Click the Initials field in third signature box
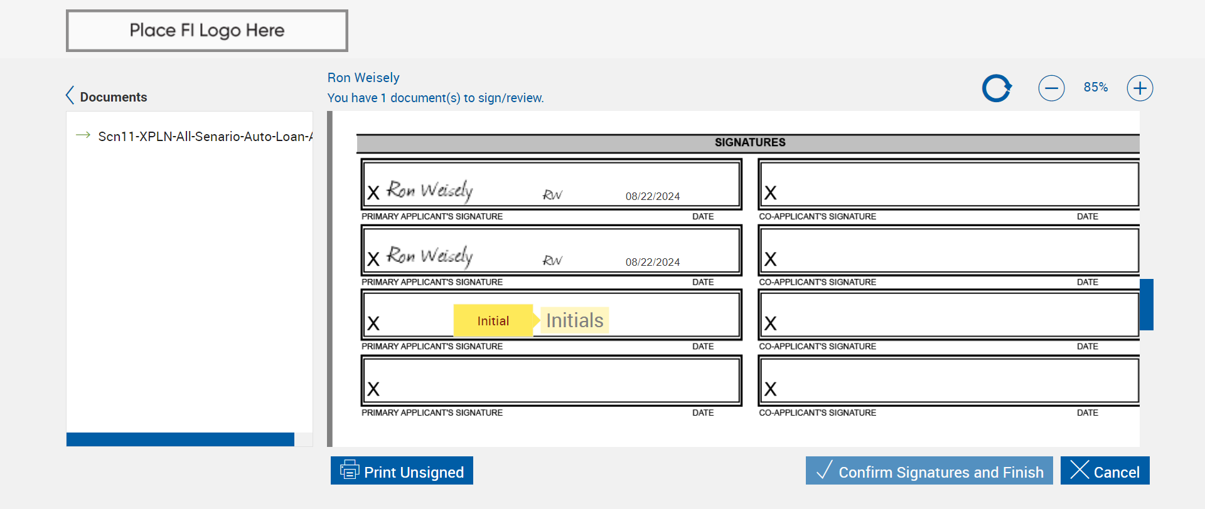Image resolution: width=1205 pixels, height=509 pixels. click(x=575, y=320)
